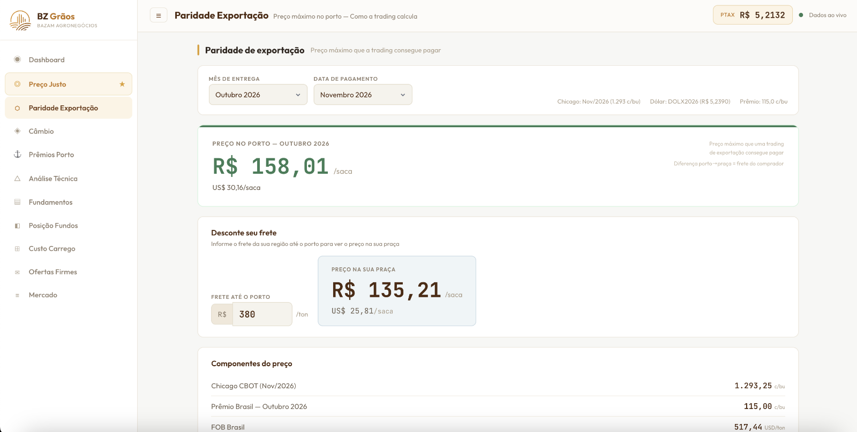Click the PTAX R$ 5,2132 rate badge
The image size is (857, 432).
753,15
